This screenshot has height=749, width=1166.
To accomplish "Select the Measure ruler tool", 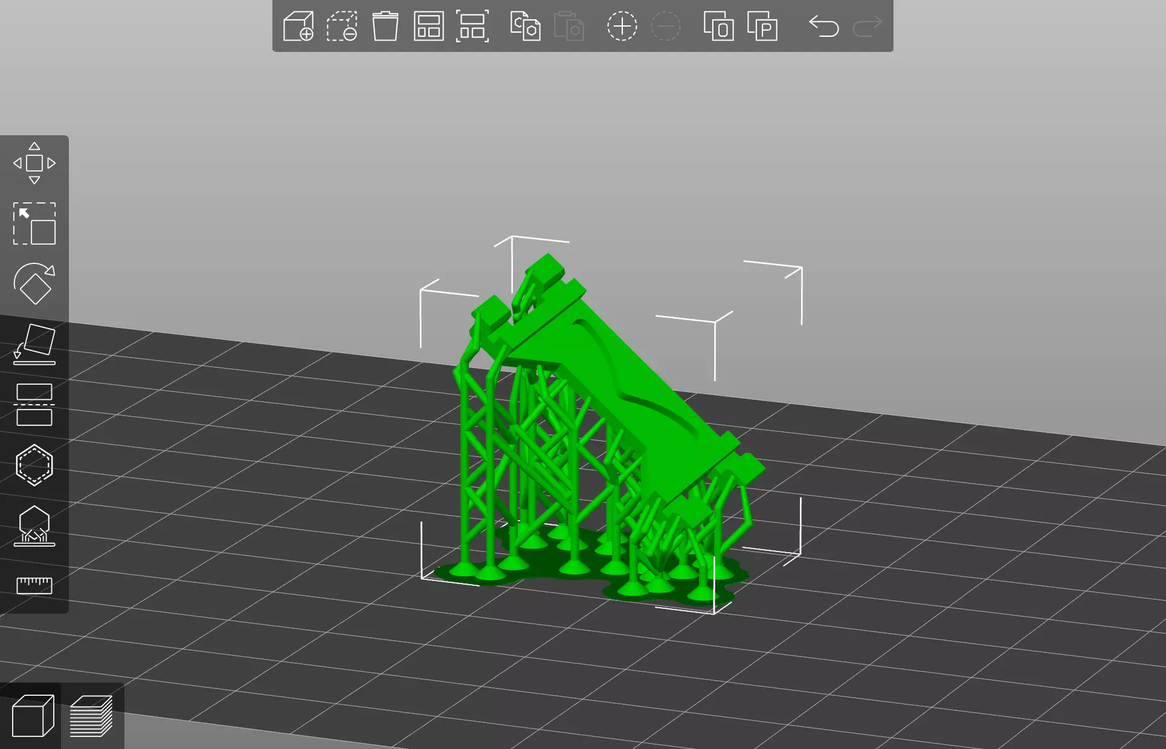I will click(34, 585).
